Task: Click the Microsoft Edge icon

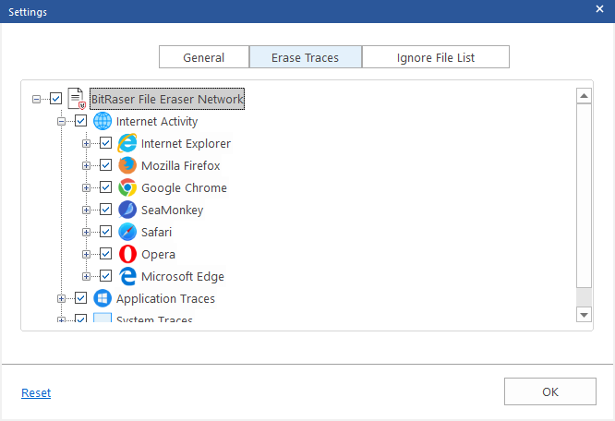Action: point(127,276)
